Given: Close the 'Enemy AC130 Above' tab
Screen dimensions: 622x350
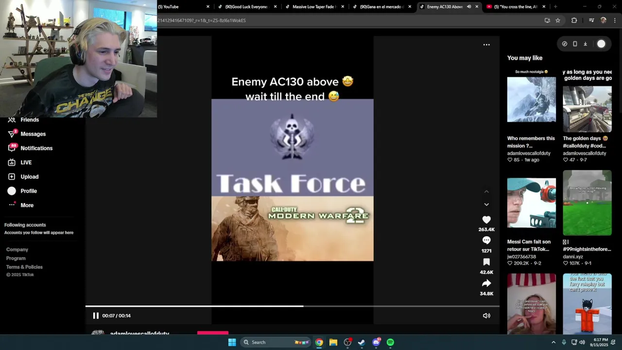Looking at the screenshot, I should 477,7.
